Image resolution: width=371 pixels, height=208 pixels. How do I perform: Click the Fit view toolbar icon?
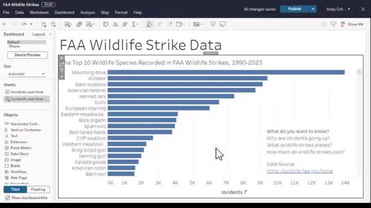pos(180,24)
